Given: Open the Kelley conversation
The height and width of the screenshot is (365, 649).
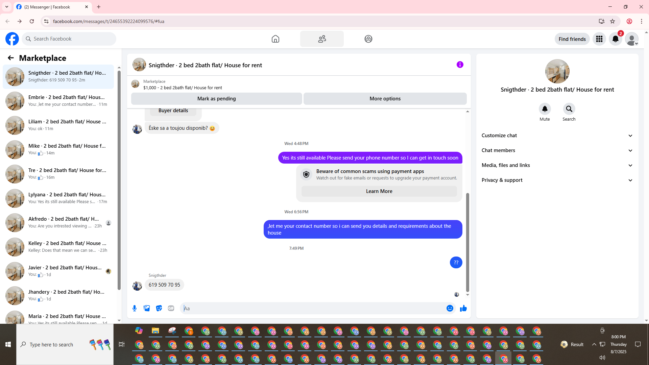Looking at the screenshot, I should click(58, 247).
